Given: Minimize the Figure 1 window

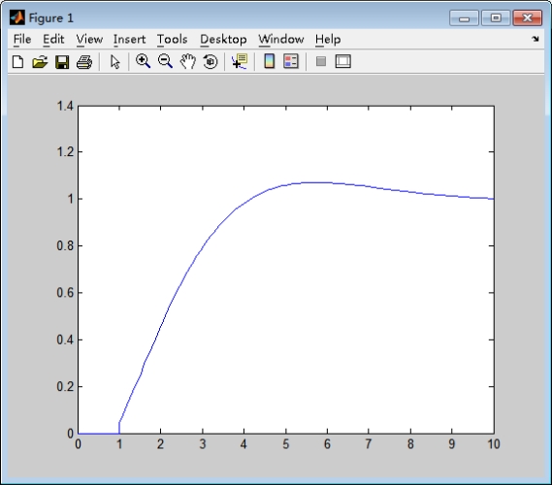Looking at the screenshot, I should (464, 18).
